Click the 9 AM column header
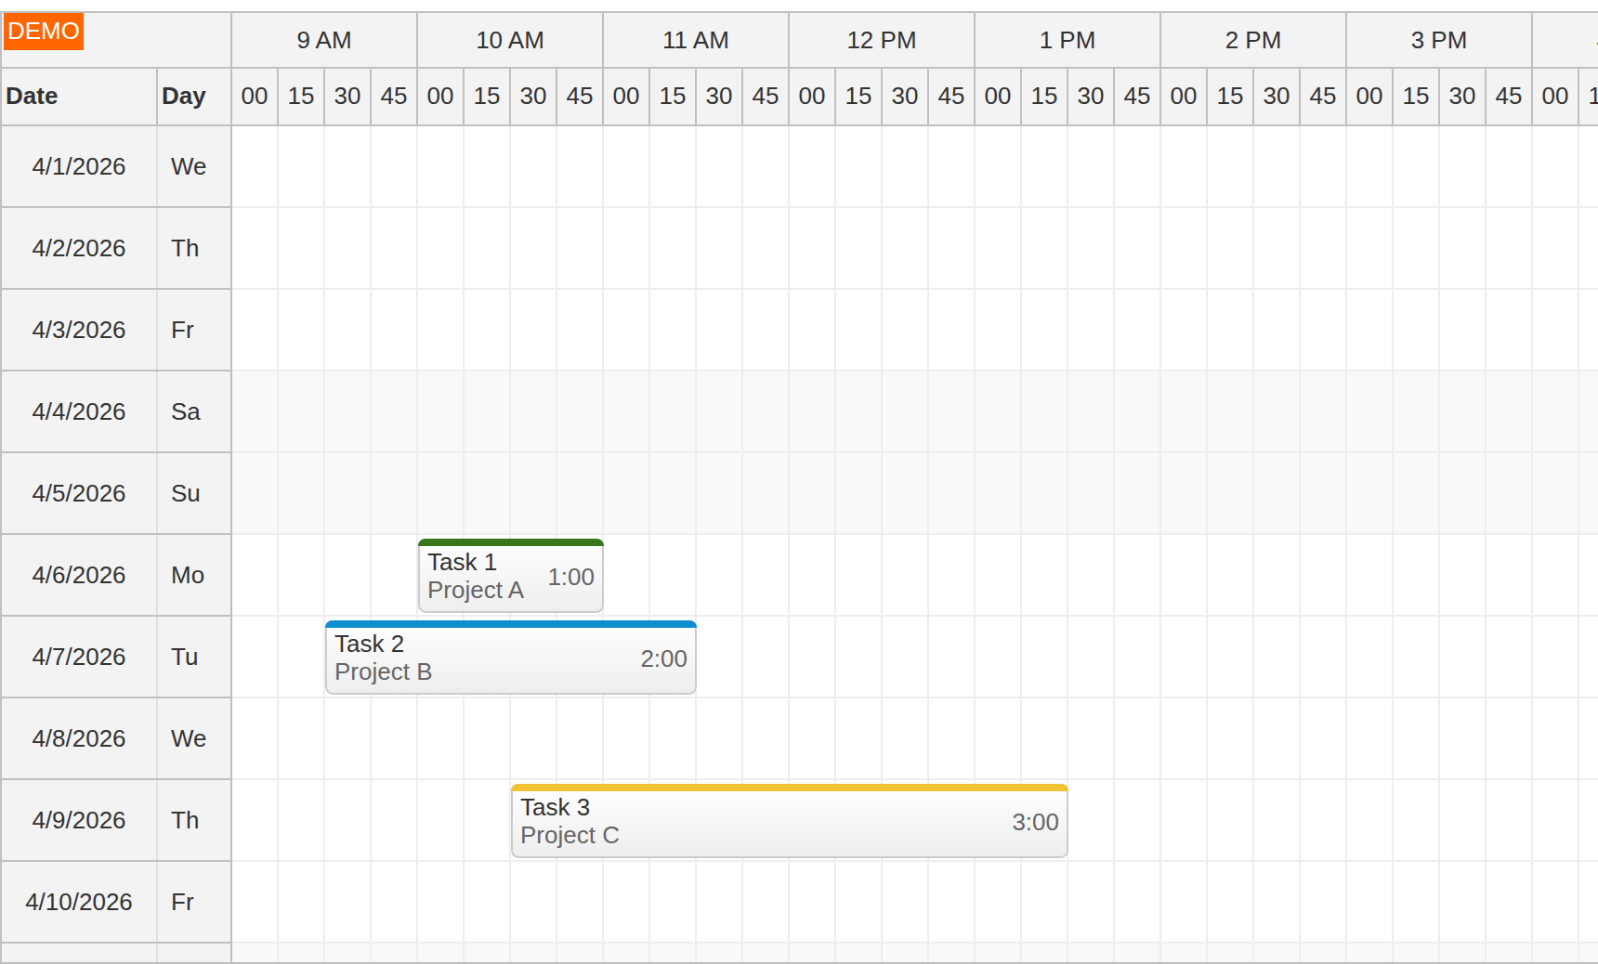 323,40
